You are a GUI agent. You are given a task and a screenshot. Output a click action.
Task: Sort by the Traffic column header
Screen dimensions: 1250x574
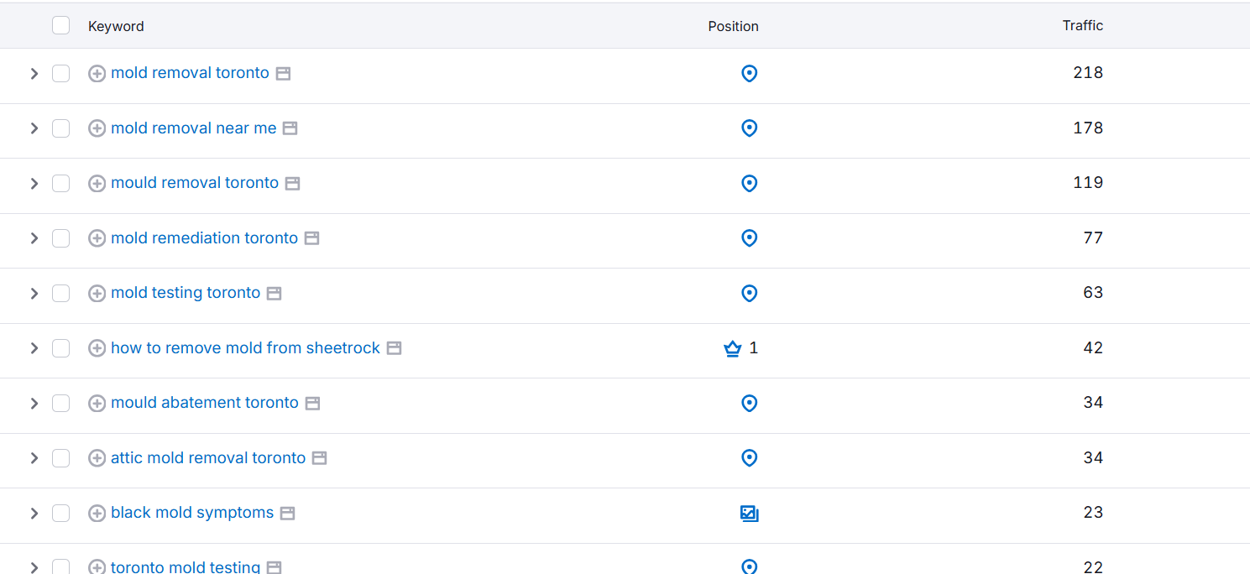tap(1082, 26)
